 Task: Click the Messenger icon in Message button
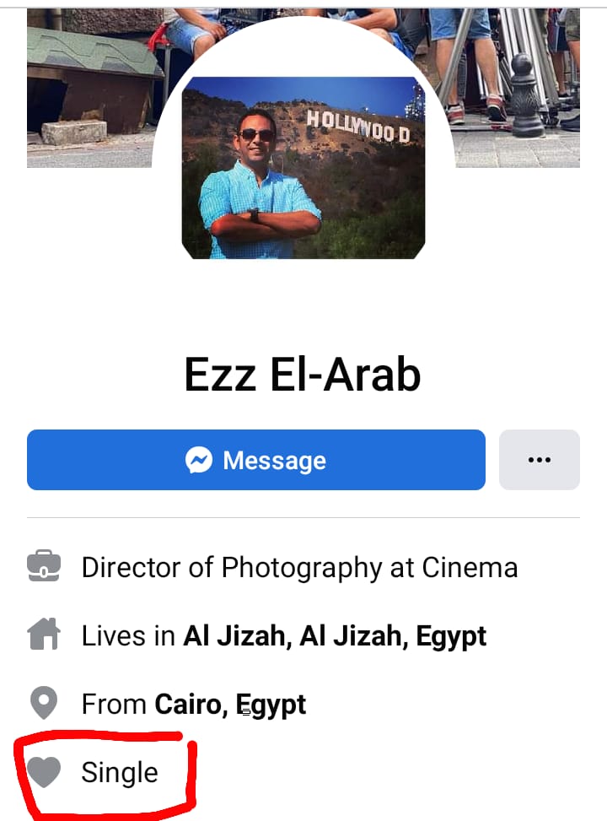(x=199, y=460)
